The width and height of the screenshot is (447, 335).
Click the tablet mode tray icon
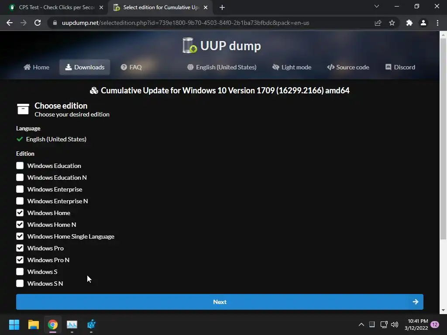(372, 325)
